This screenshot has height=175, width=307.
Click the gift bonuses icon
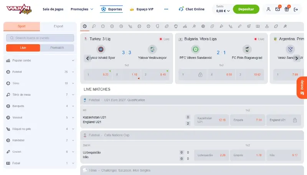point(287,9)
